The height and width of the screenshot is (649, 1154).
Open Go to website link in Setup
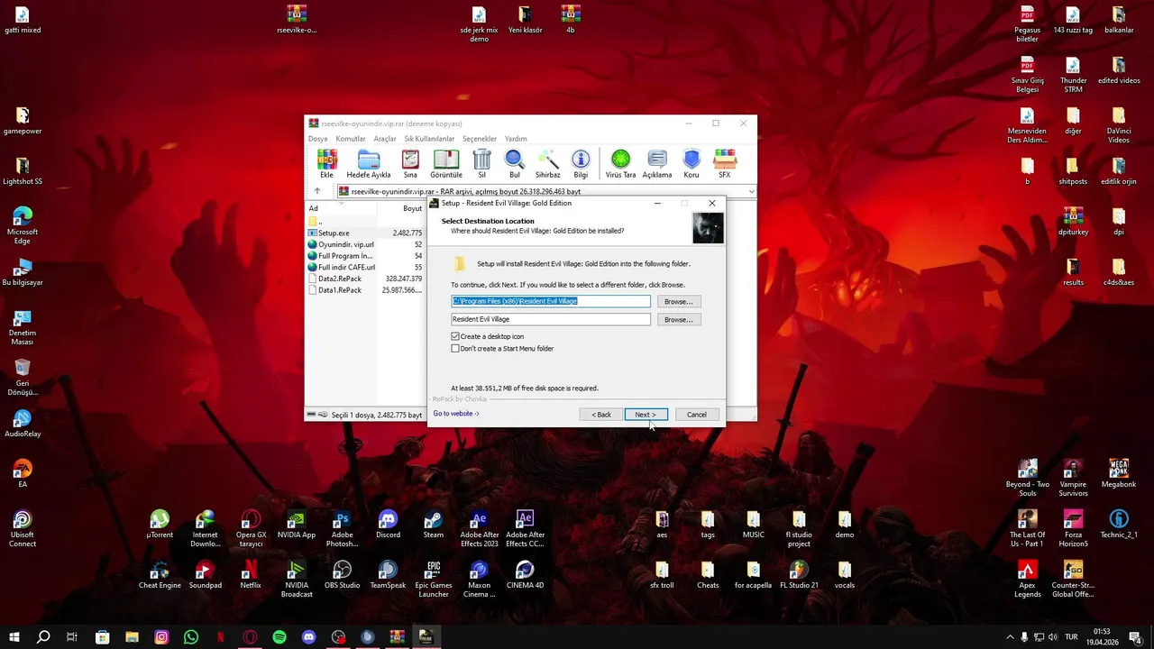[455, 414]
